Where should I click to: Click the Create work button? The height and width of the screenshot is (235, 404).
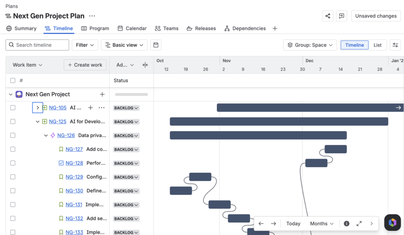coord(85,65)
